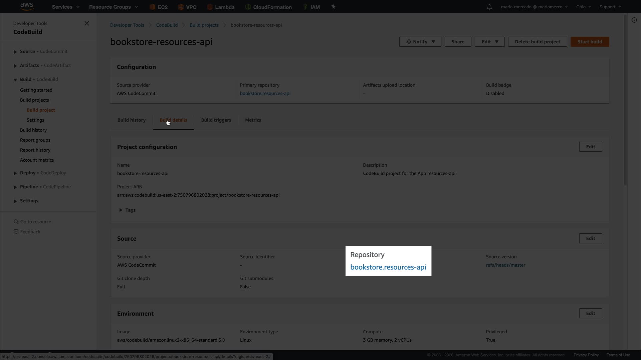This screenshot has width=641, height=360.
Task: Switch to the Build triggers tab
Action: coord(216,120)
